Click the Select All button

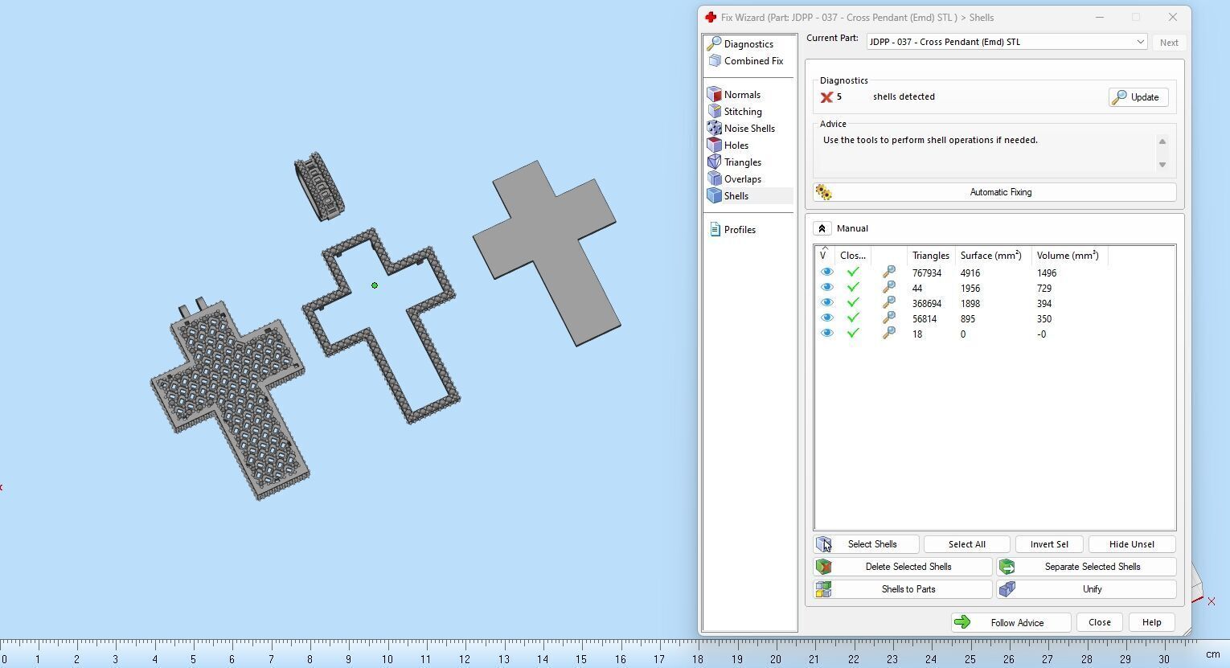click(x=967, y=544)
